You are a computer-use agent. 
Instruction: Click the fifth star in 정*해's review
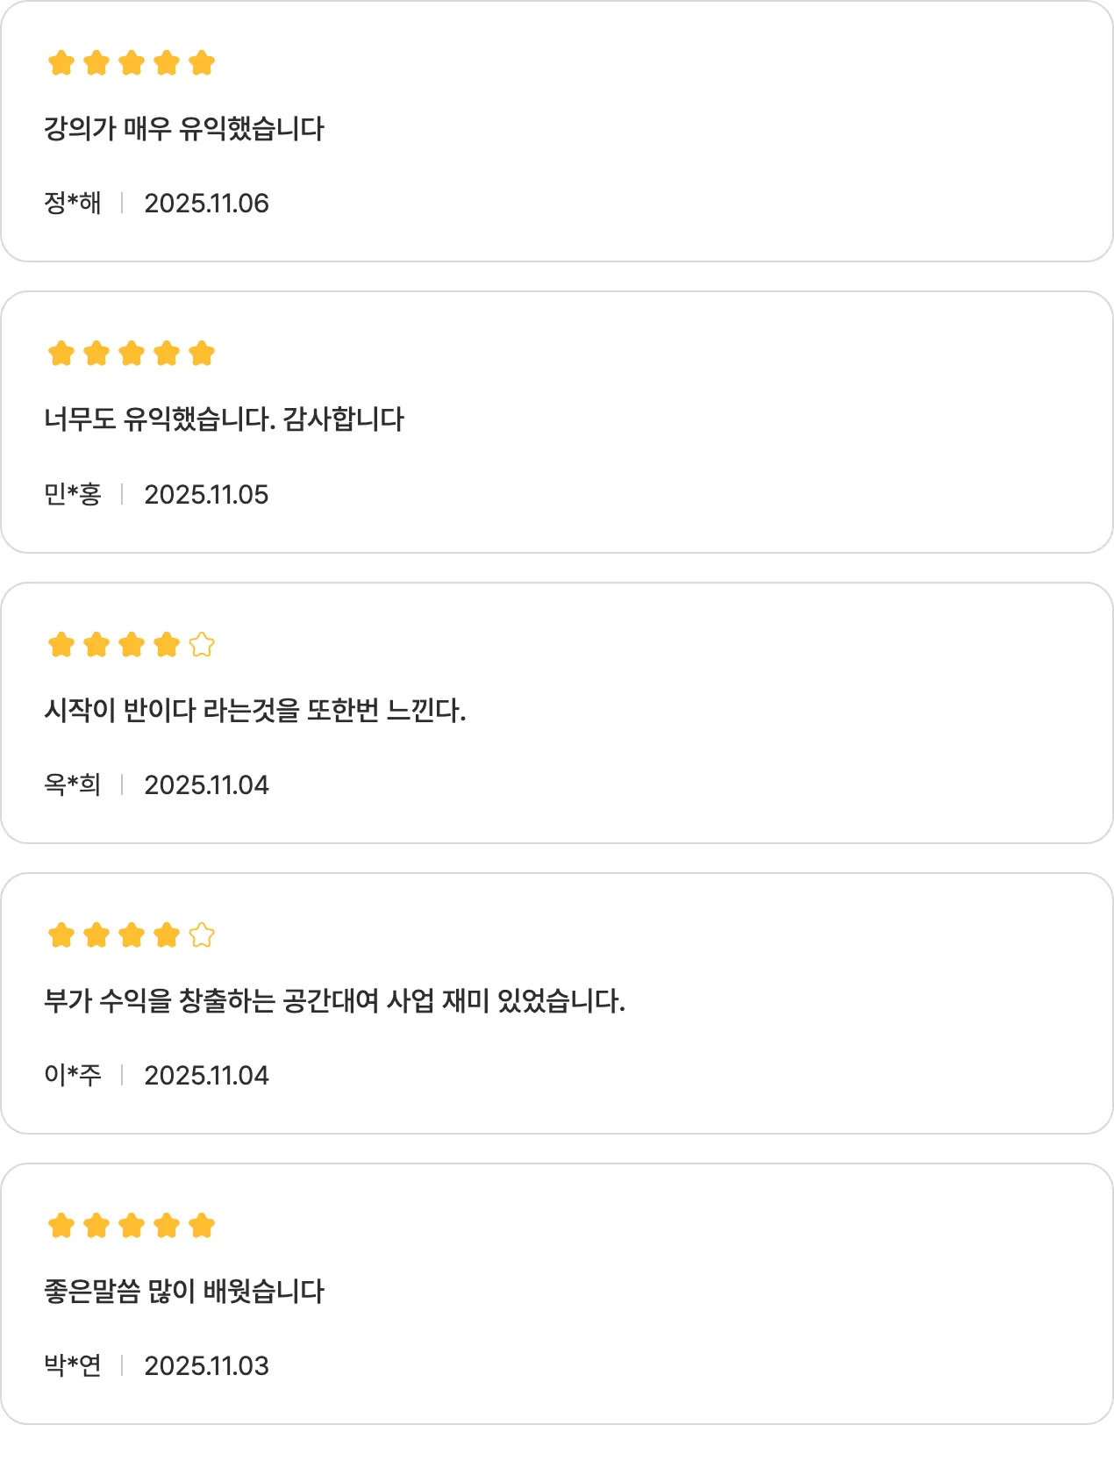click(x=202, y=63)
